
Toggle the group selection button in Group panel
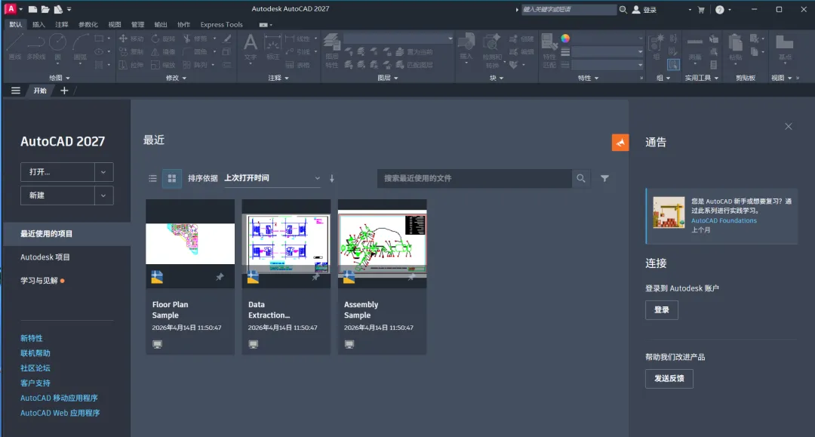[x=673, y=64]
